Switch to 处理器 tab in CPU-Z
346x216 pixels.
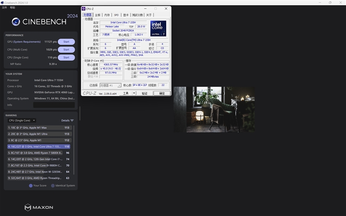click(x=87, y=15)
